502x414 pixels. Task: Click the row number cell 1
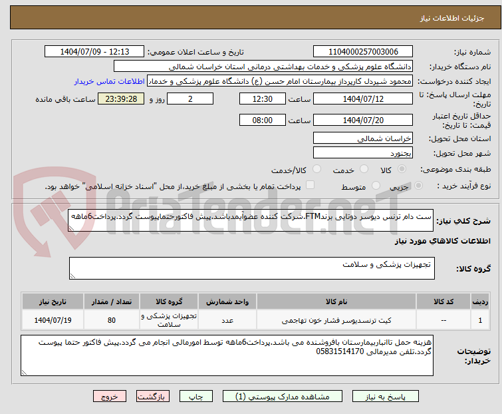480,320
